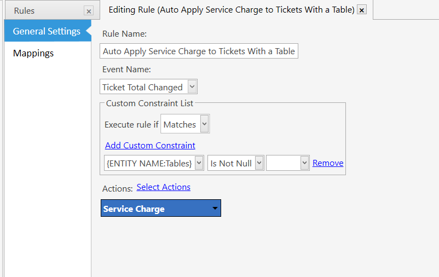Viewport: 439px width, 277px height.
Task: Click the Service Charge action header
Action: [156, 209]
